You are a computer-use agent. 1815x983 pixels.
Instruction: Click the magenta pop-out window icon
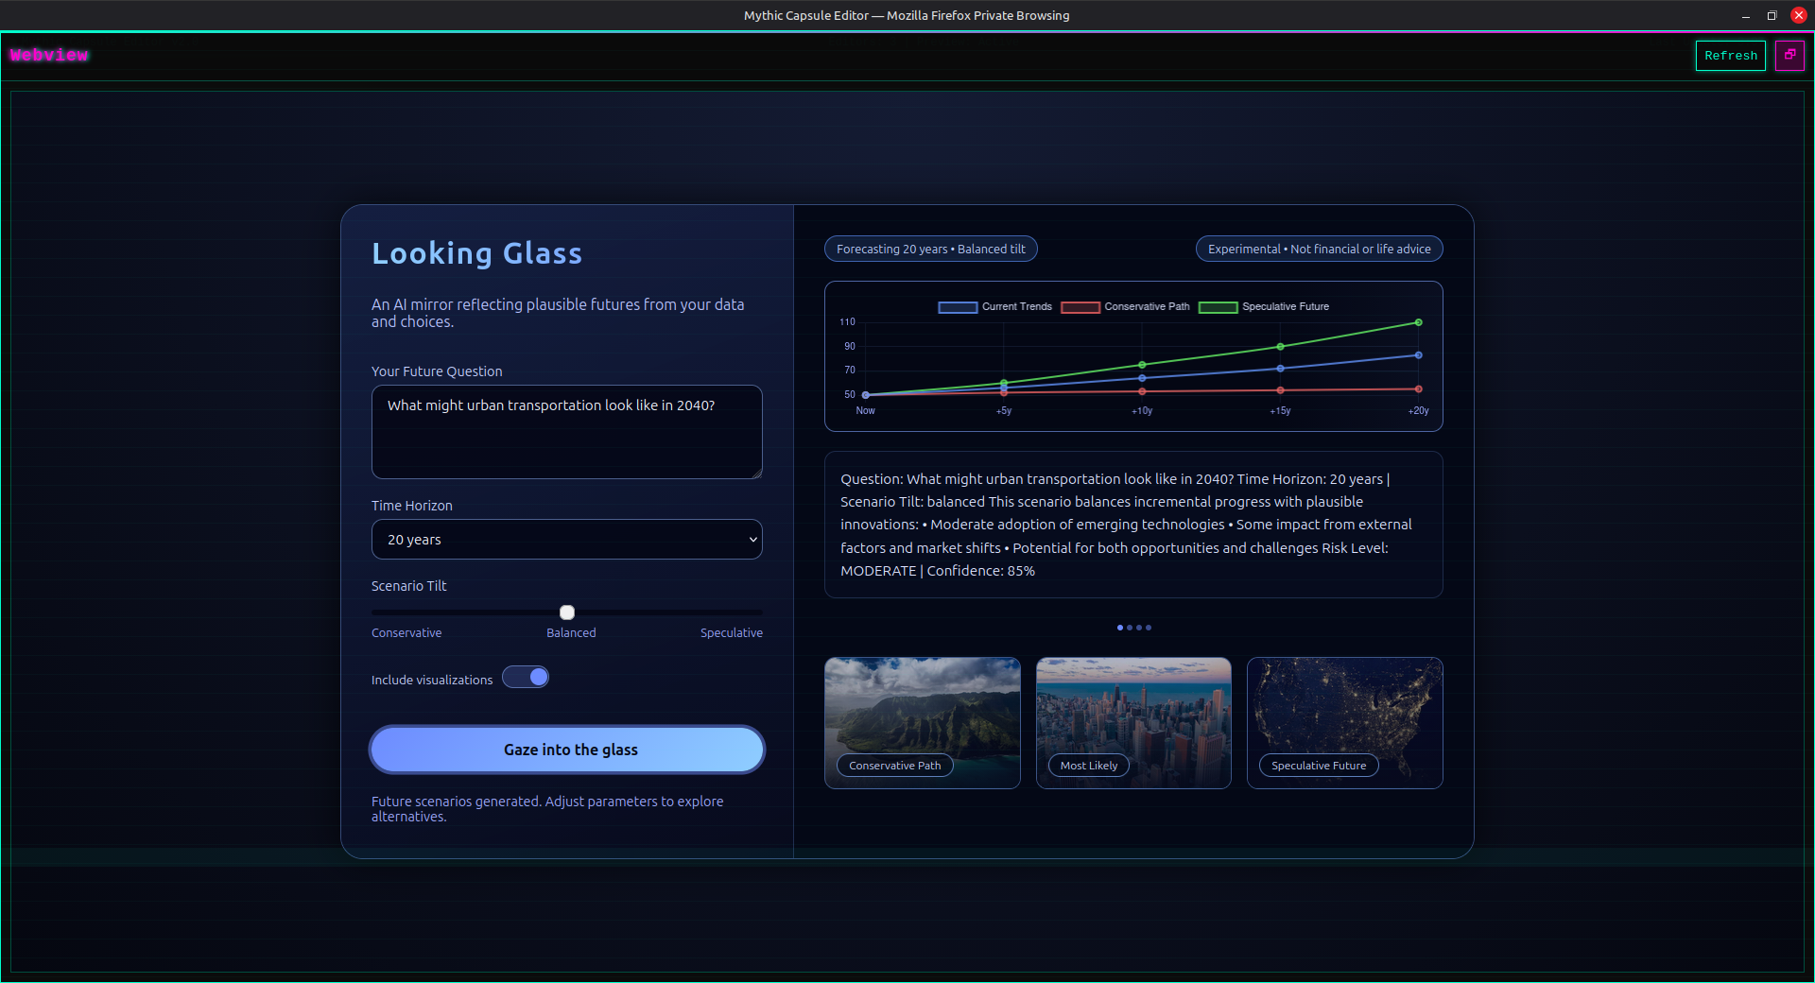(1790, 55)
